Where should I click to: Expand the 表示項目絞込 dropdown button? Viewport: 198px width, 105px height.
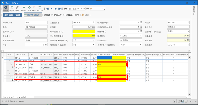[41, 15]
